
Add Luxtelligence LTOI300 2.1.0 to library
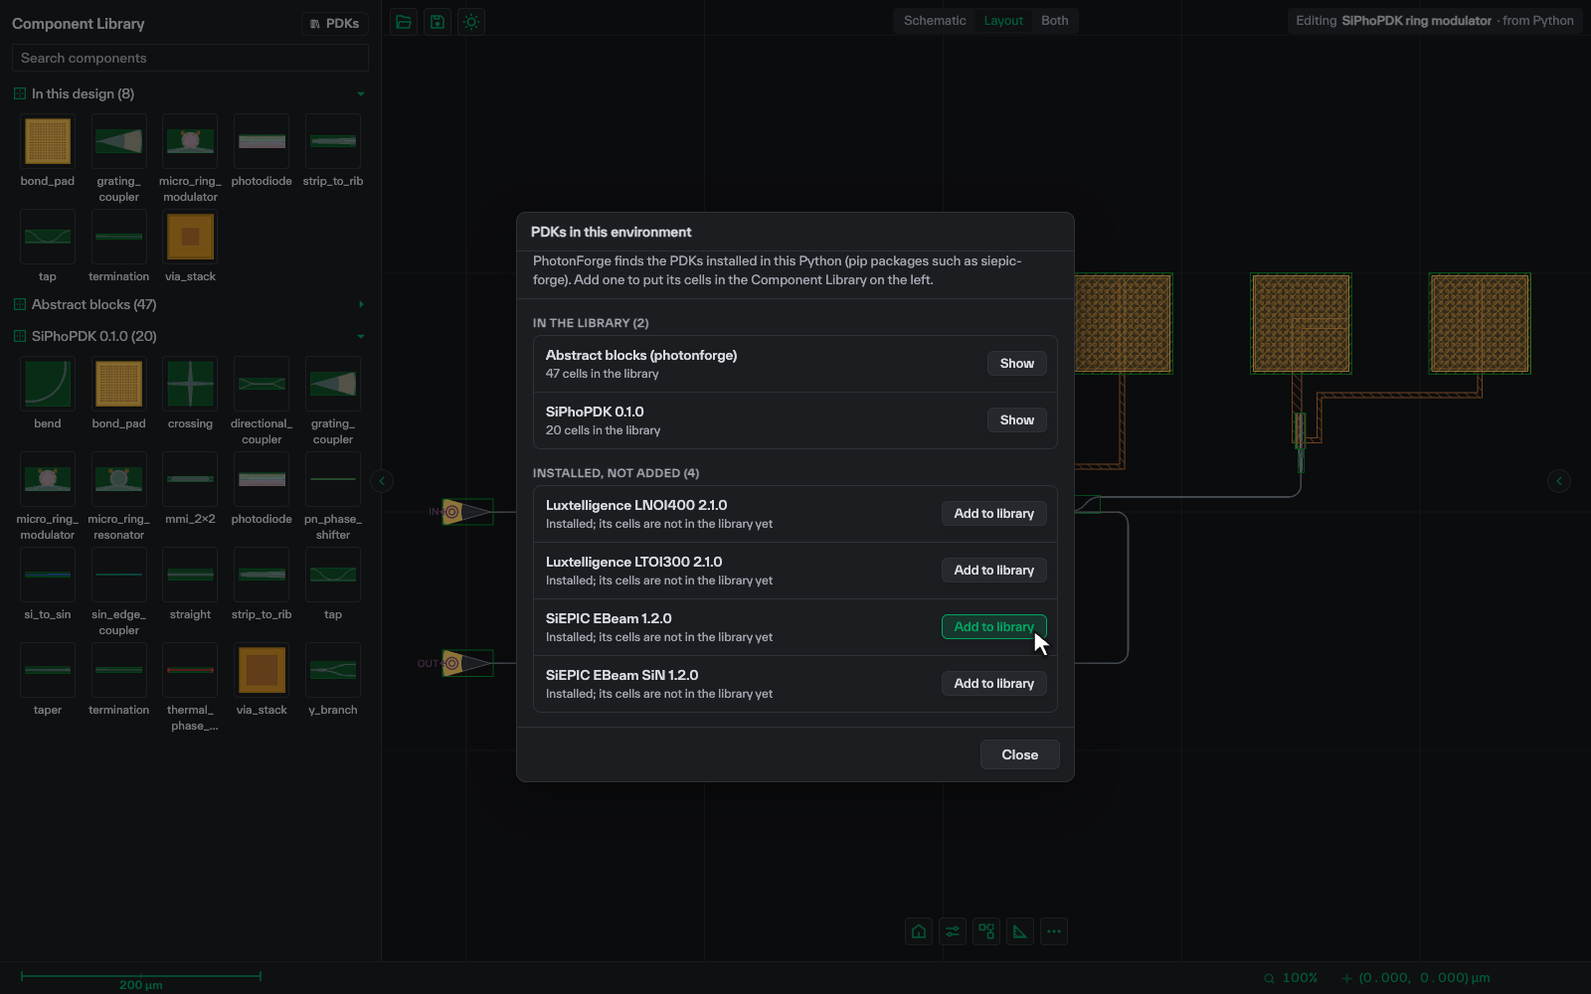(x=993, y=571)
